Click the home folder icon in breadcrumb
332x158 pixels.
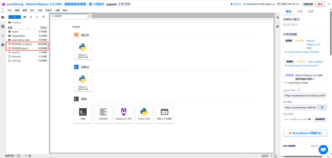coord(10,22)
